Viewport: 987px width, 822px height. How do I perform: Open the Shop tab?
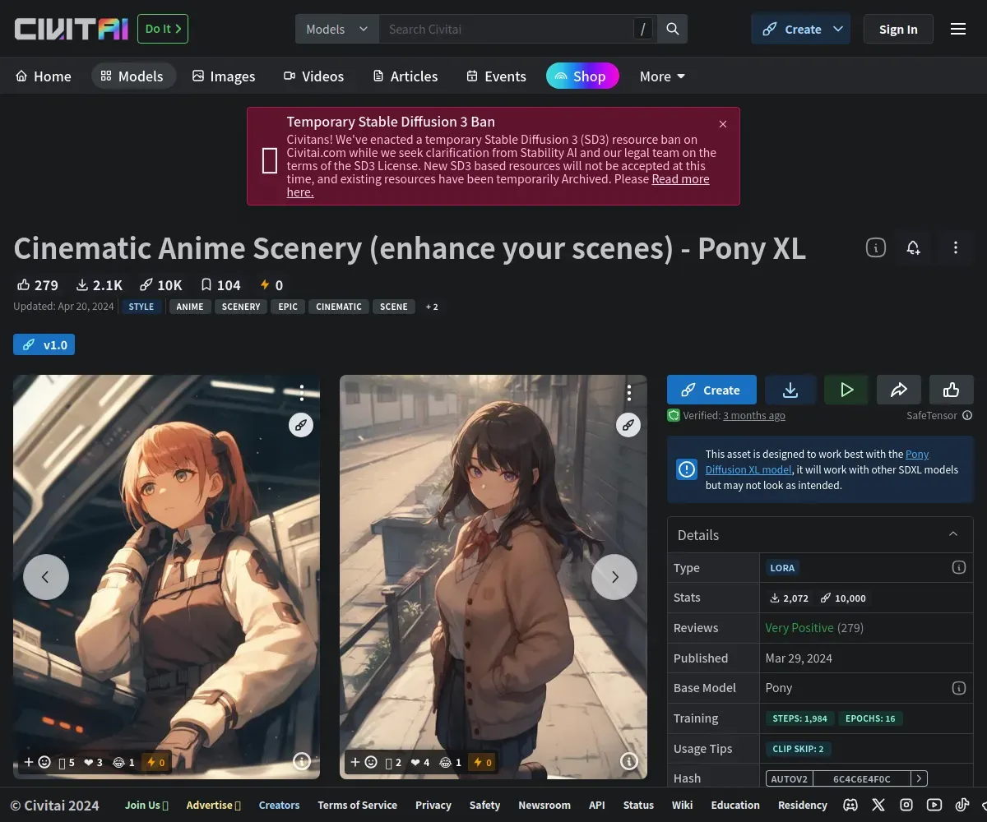pyautogui.click(x=582, y=76)
